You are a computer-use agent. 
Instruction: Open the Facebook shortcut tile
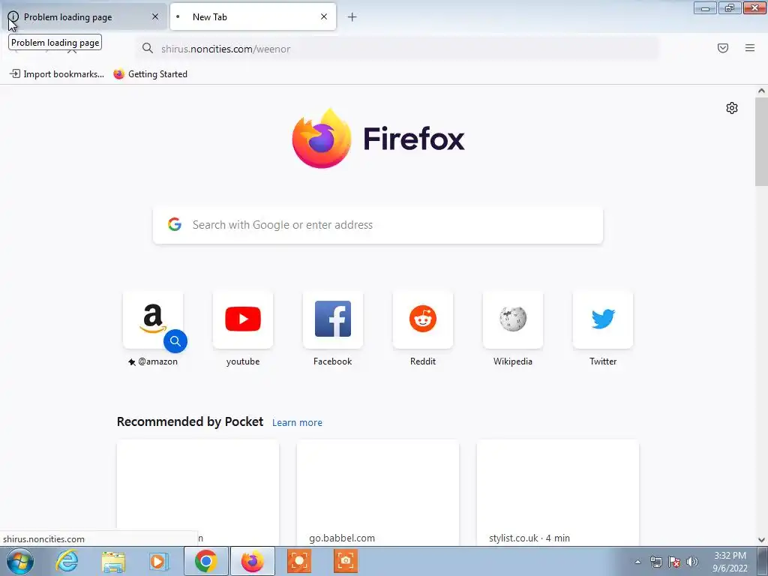[x=332, y=319]
